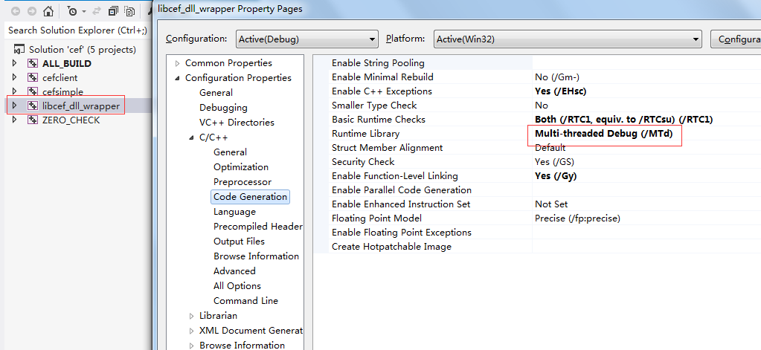Select Solution 'cef' (5 projects) node
Screen dimensions: 761x350
click(83, 50)
